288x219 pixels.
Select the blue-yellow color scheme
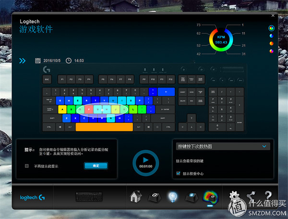coord(271,36)
